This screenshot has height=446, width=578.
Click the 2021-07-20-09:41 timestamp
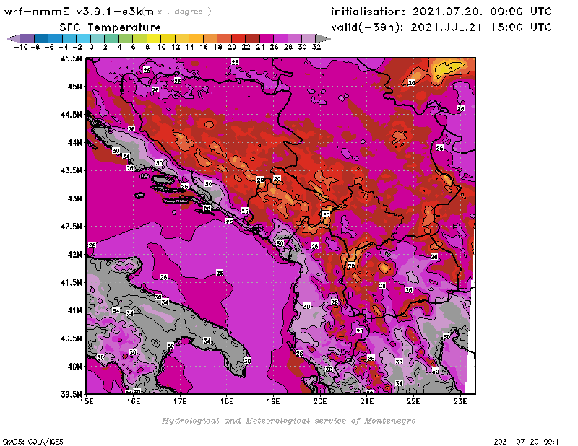coord(528,442)
